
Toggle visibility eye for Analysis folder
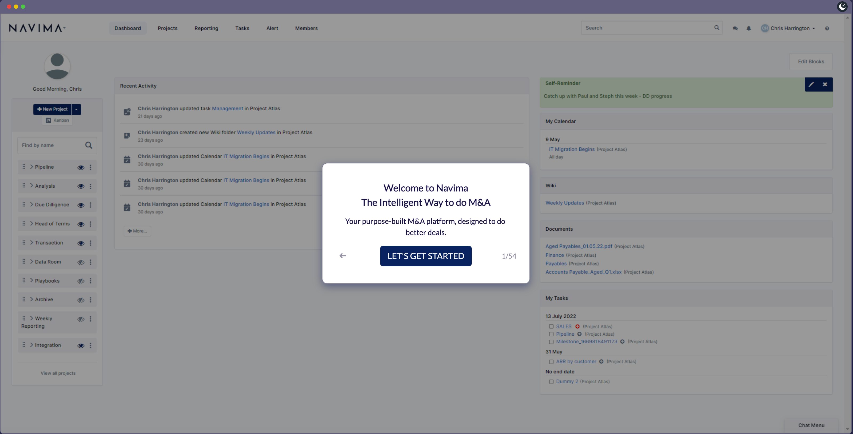point(81,186)
